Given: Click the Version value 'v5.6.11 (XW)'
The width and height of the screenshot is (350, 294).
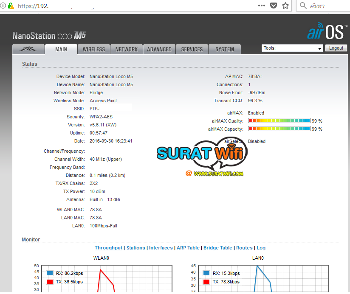Looking at the screenshot, I should pos(103,125).
